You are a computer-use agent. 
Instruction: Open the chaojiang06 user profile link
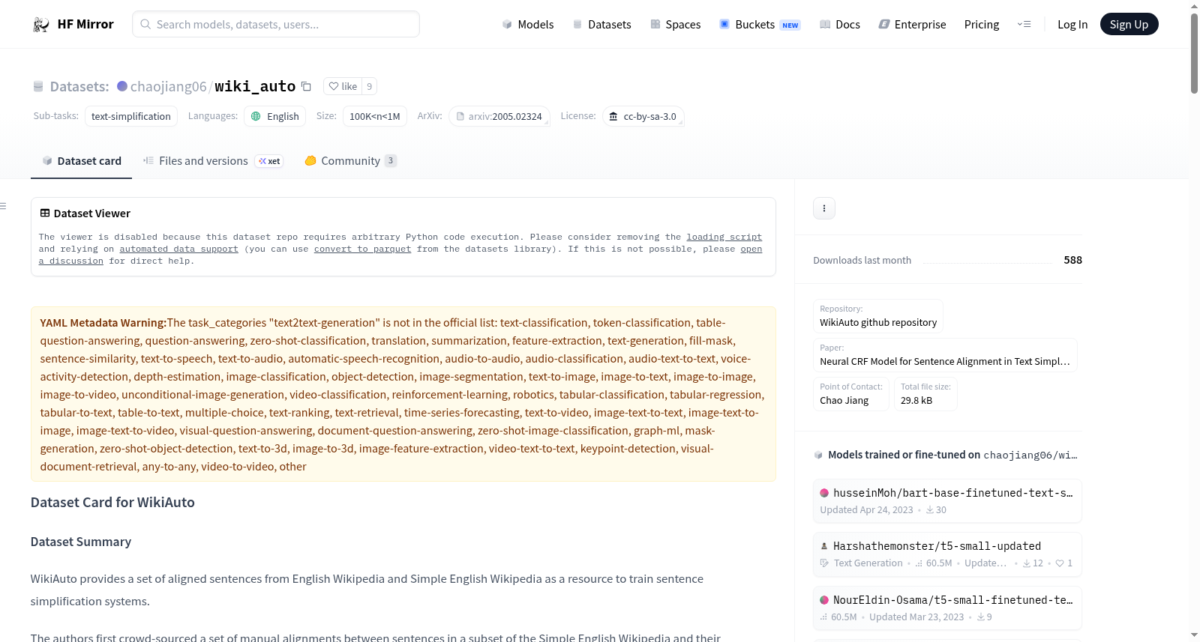pyautogui.click(x=168, y=86)
